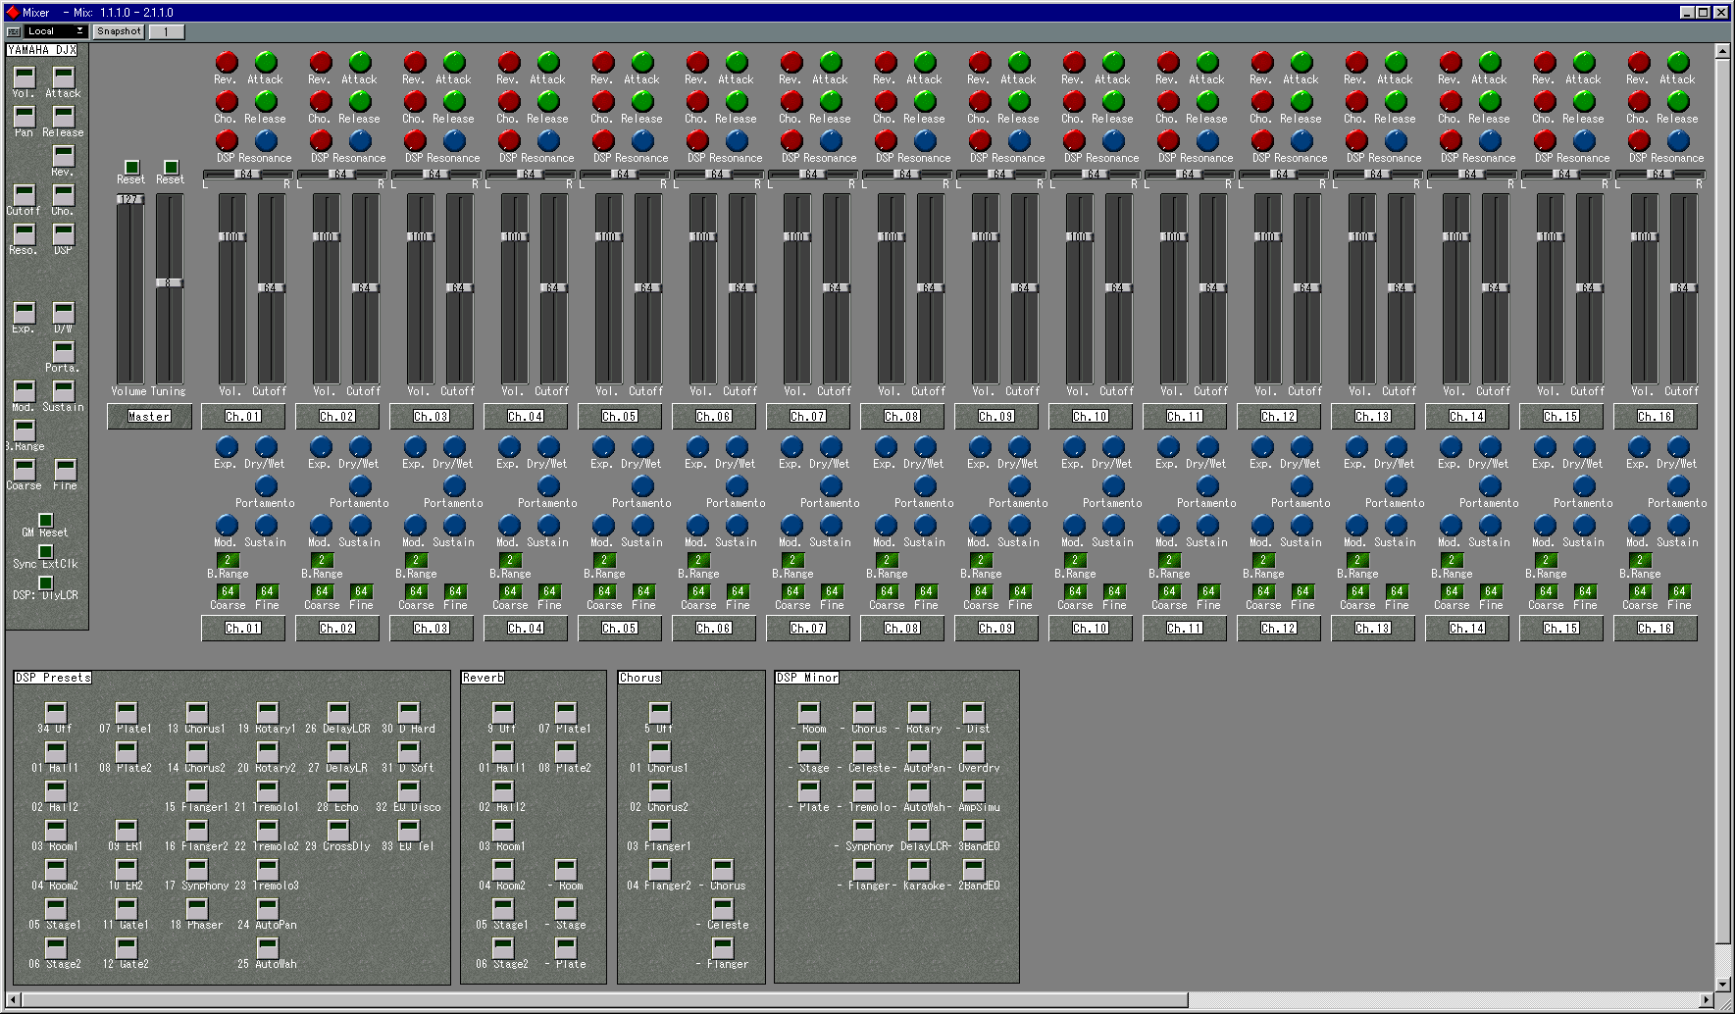The height and width of the screenshot is (1014, 1735).
Task: Toggle the GM Reset green button
Action: 45,521
